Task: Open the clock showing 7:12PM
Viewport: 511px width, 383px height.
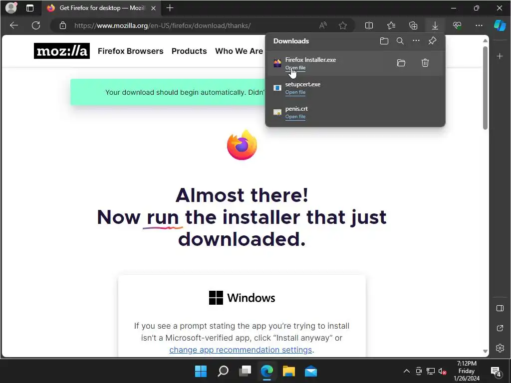Action: click(x=467, y=371)
